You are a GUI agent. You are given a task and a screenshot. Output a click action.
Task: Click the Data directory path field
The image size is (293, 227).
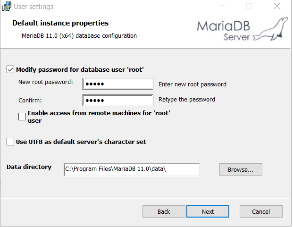(132, 170)
